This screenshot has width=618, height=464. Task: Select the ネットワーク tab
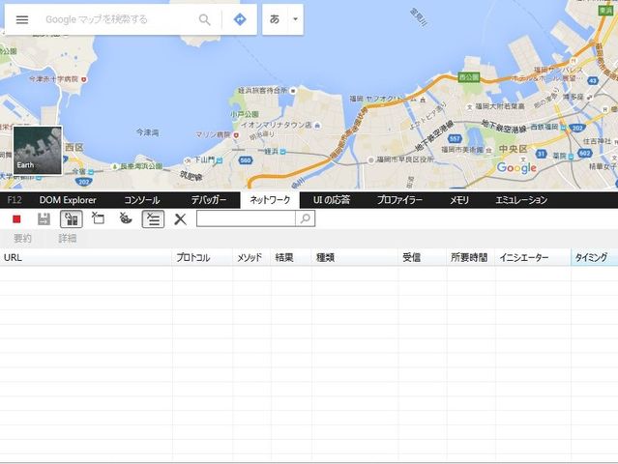coord(270,200)
